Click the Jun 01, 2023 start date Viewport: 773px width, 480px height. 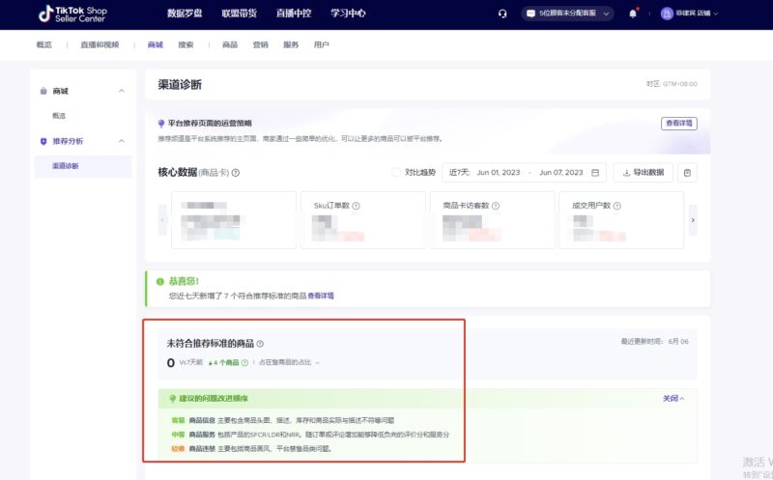click(x=499, y=173)
